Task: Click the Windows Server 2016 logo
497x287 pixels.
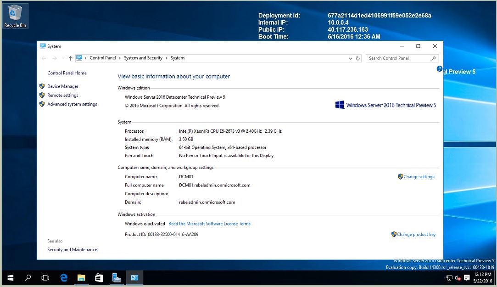Action: [386, 105]
